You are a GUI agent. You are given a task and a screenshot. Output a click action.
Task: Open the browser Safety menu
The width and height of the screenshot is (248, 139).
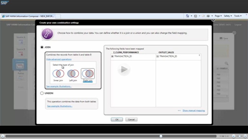[228, 16]
